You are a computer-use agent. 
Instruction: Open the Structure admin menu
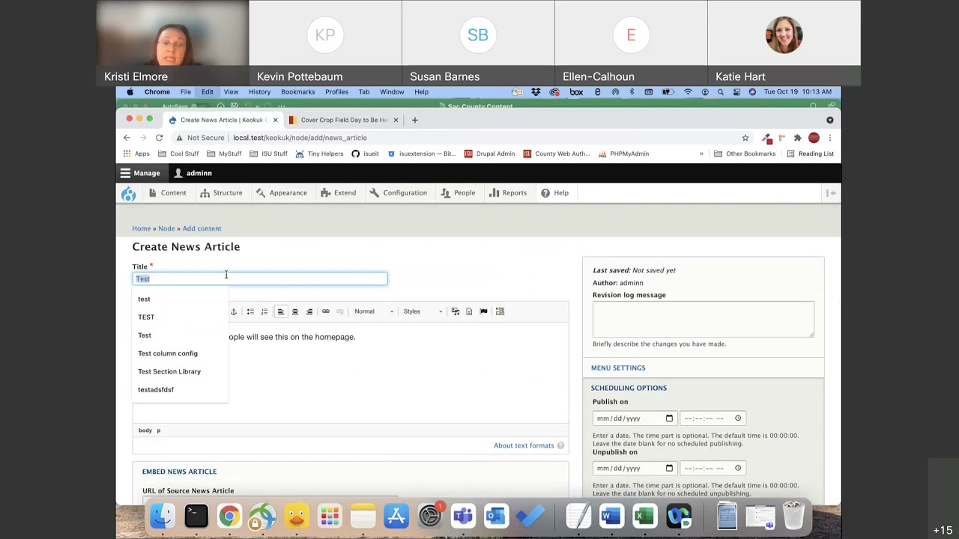(x=221, y=193)
